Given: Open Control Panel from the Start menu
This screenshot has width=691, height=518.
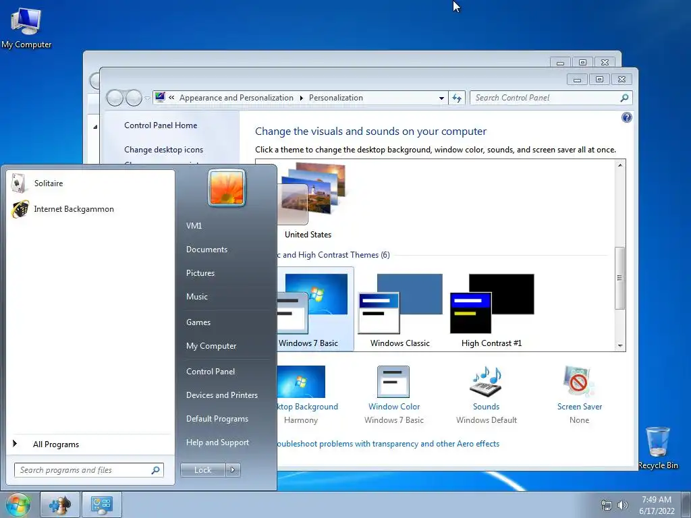Looking at the screenshot, I should [x=211, y=372].
